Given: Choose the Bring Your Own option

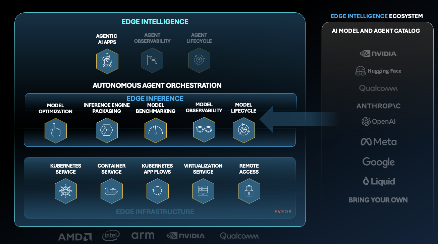Looking at the screenshot, I should (378, 200).
